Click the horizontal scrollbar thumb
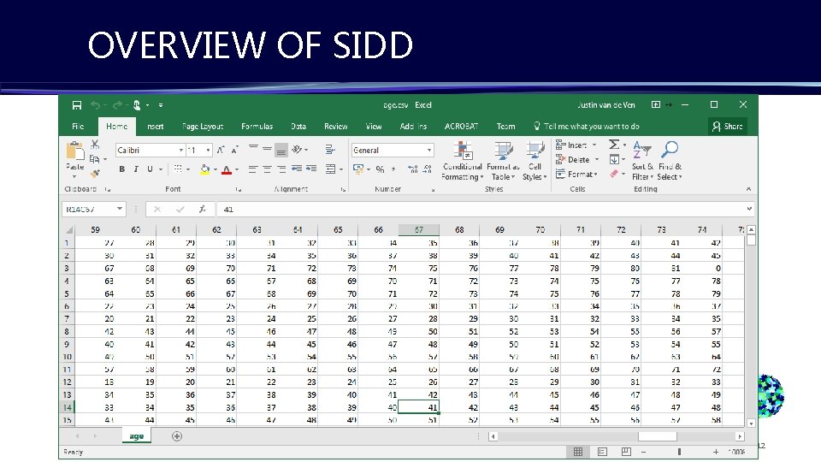Screen dimensions: 821x462 657,436
